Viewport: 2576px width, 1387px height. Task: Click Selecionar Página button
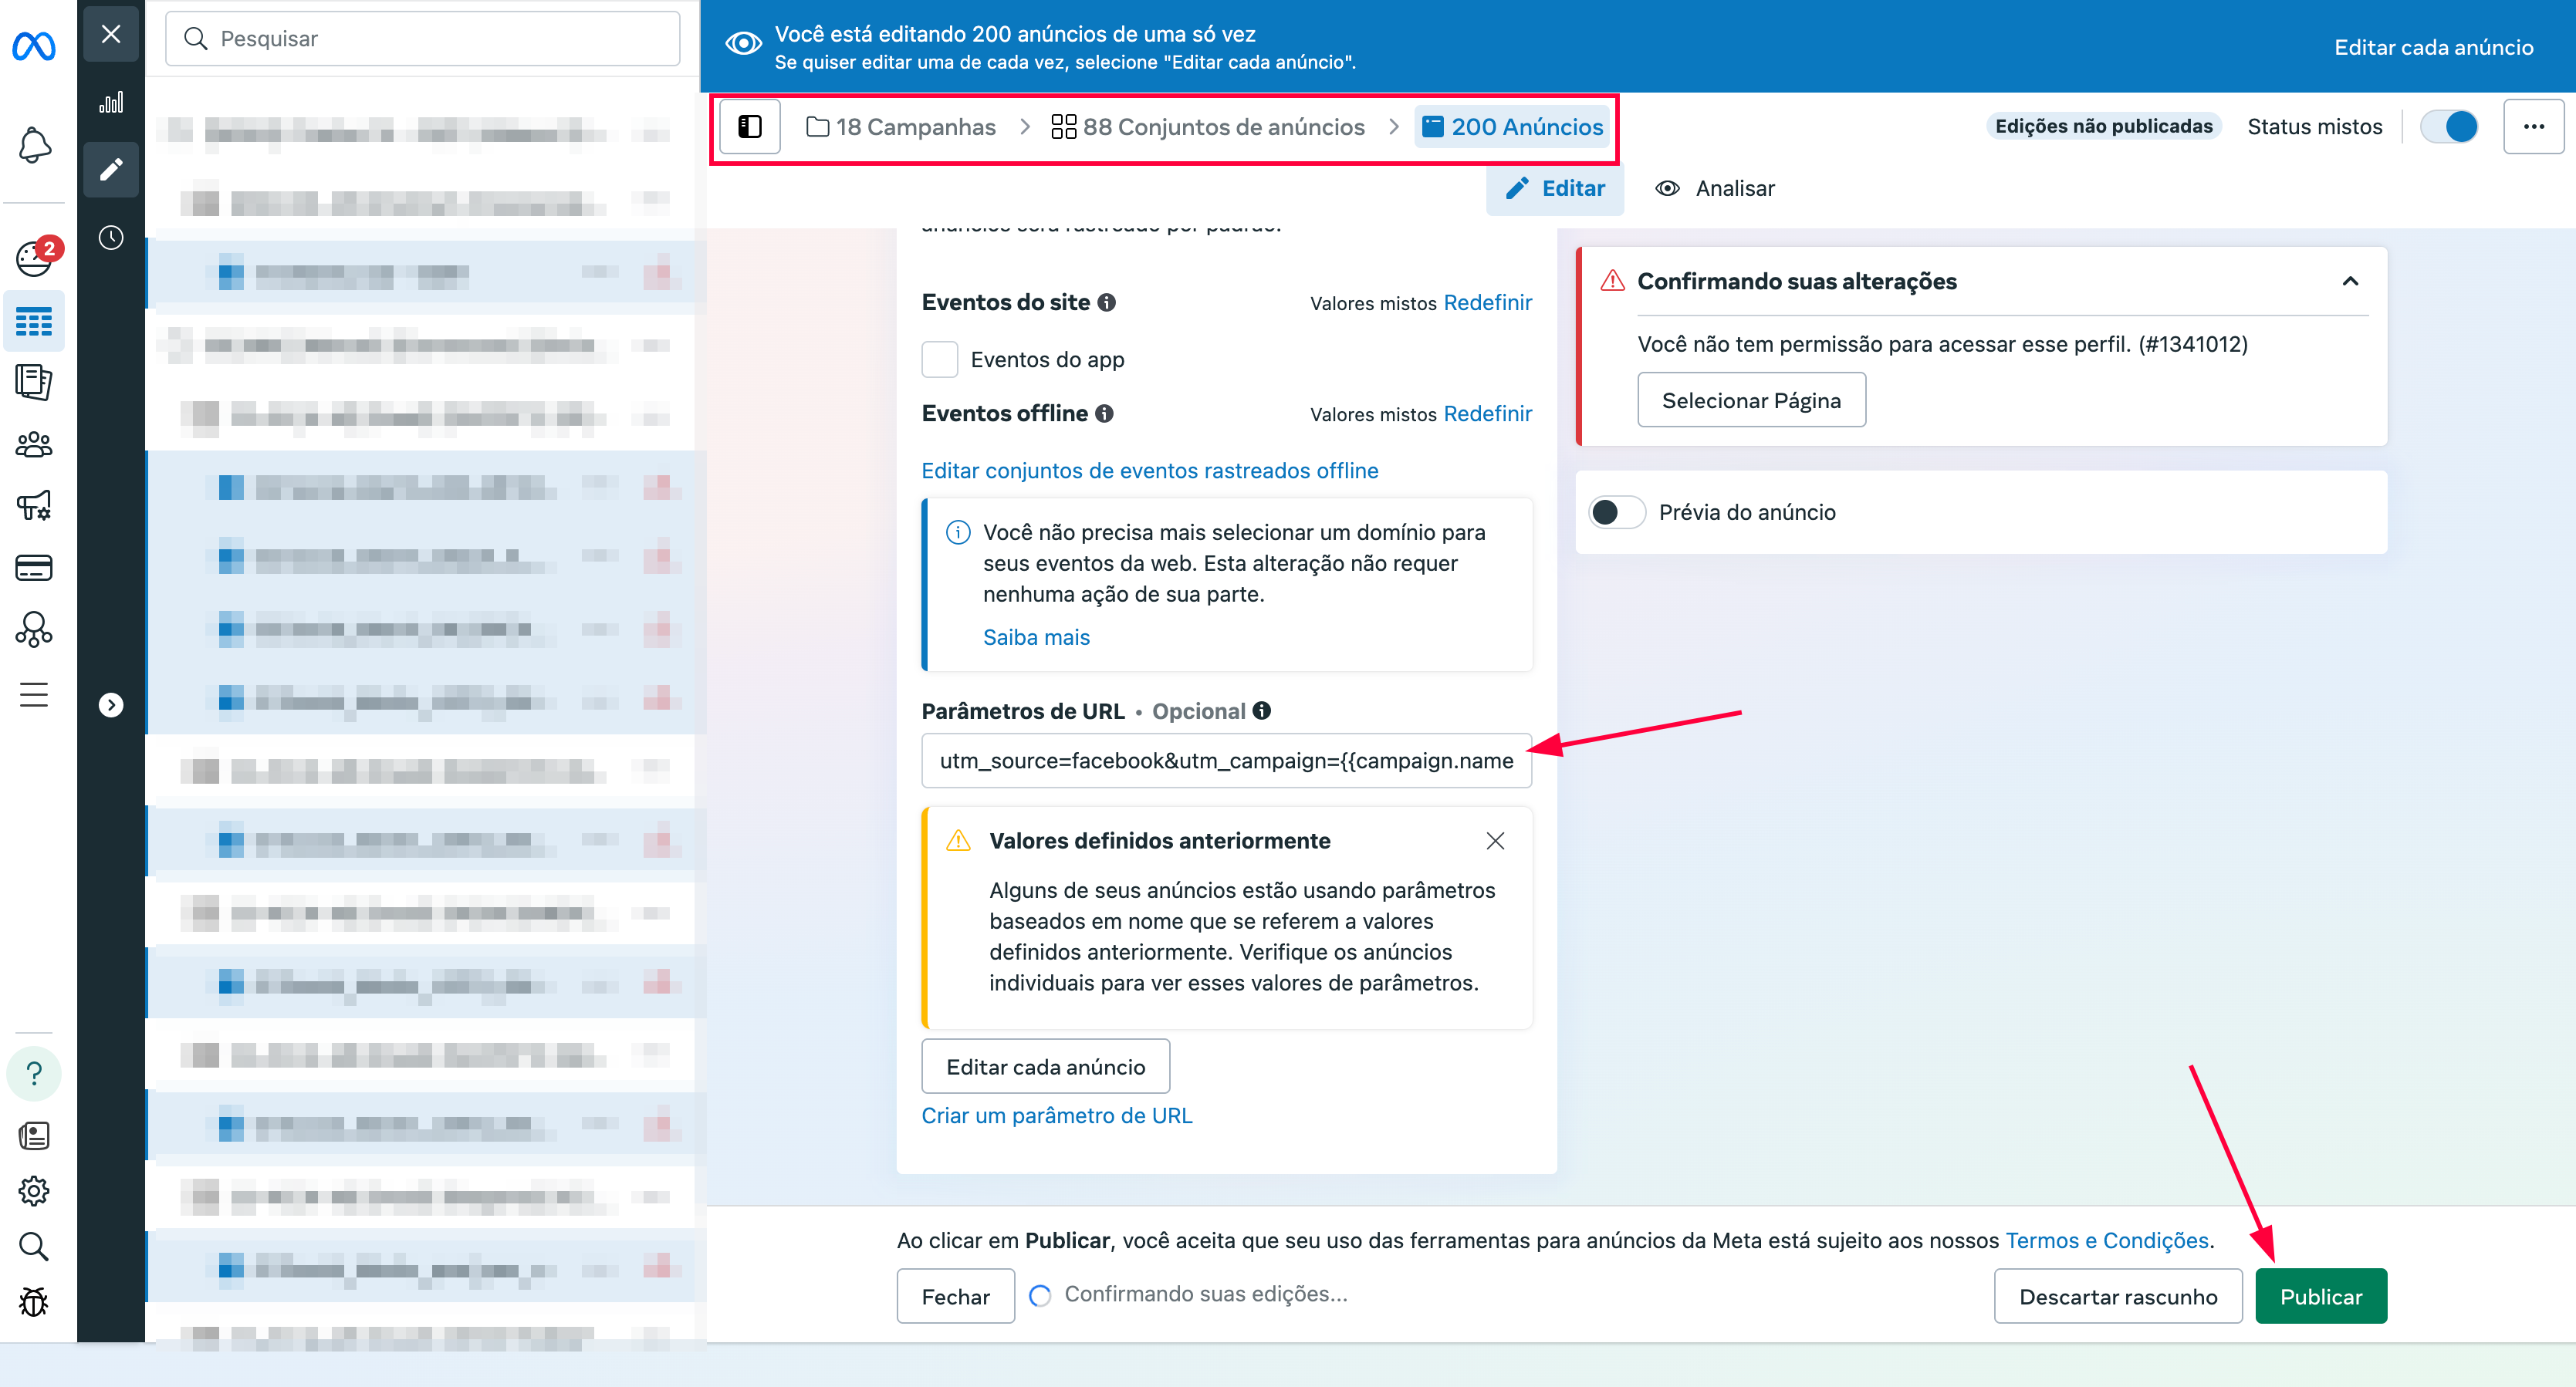[1752, 400]
